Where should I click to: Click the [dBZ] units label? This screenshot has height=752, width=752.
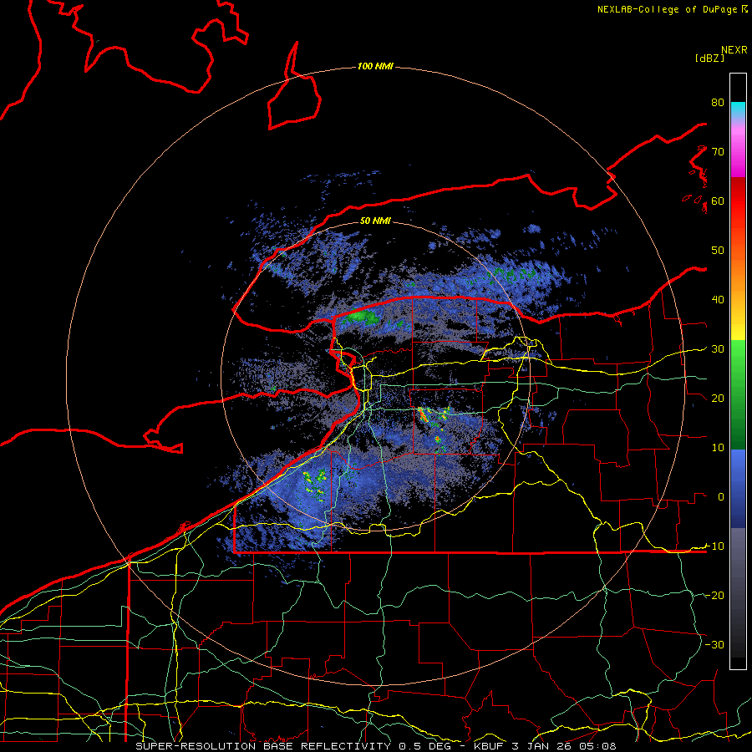click(709, 58)
